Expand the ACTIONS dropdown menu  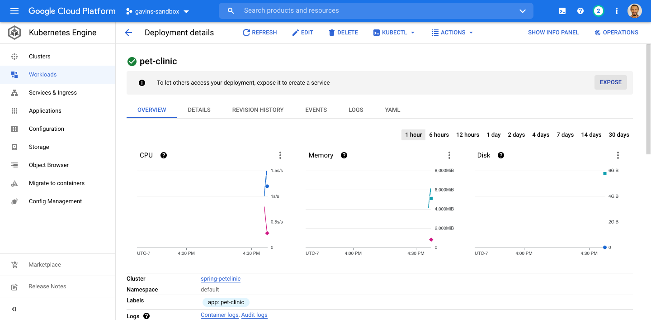pos(452,33)
